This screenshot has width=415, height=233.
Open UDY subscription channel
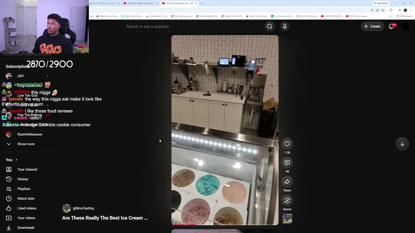(21, 76)
